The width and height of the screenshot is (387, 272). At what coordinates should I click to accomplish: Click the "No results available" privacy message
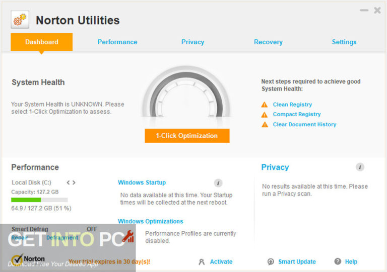tap(315, 190)
